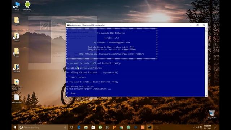This screenshot has width=231, height=130.
Task: Select the Games folder shortcut
Action: 17,37
